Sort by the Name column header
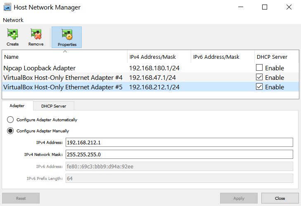The width and height of the screenshot is (301, 206). coord(65,57)
